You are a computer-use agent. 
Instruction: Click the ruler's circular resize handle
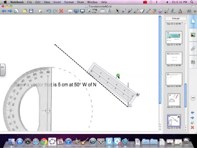tap(130, 106)
